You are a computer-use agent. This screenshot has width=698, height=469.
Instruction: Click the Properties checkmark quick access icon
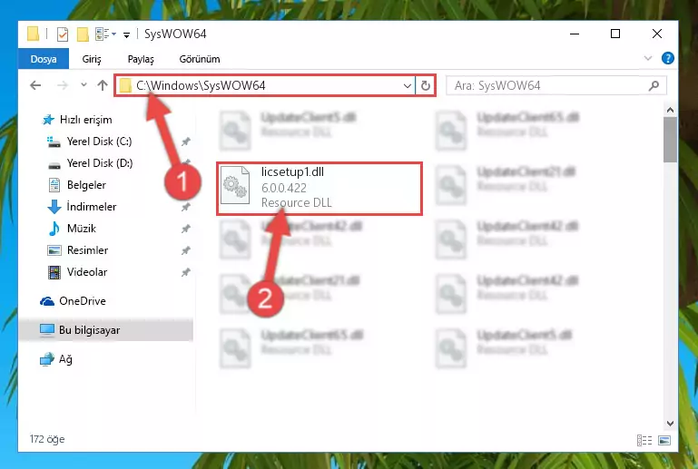pyautogui.click(x=63, y=34)
